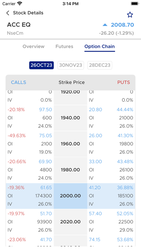Switch to the Option Chain tab

(100, 46)
